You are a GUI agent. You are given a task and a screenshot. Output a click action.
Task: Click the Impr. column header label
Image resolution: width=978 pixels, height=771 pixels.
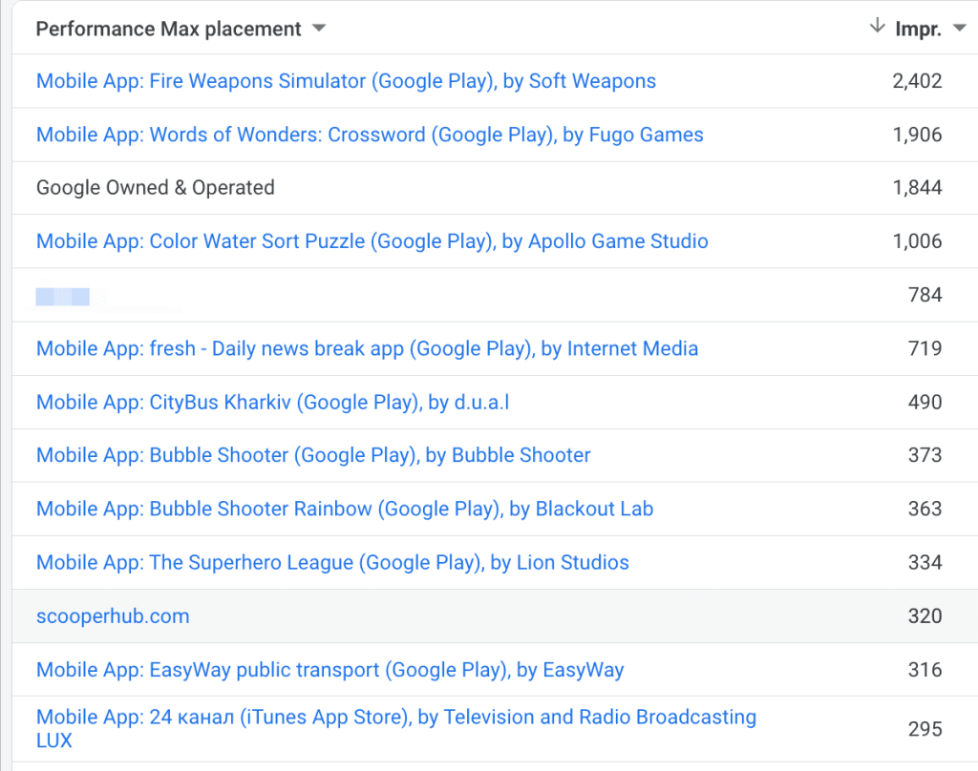point(918,29)
